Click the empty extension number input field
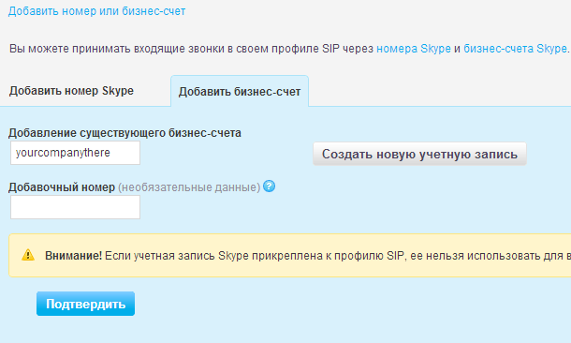 click(75, 207)
